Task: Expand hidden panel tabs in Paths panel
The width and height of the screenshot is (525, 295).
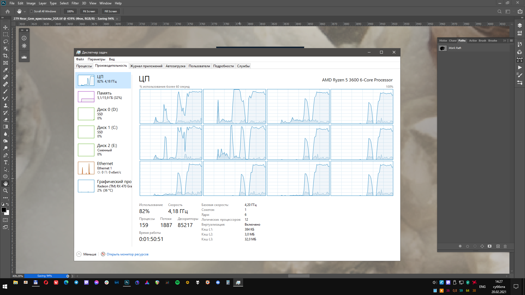Action: point(504,41)
